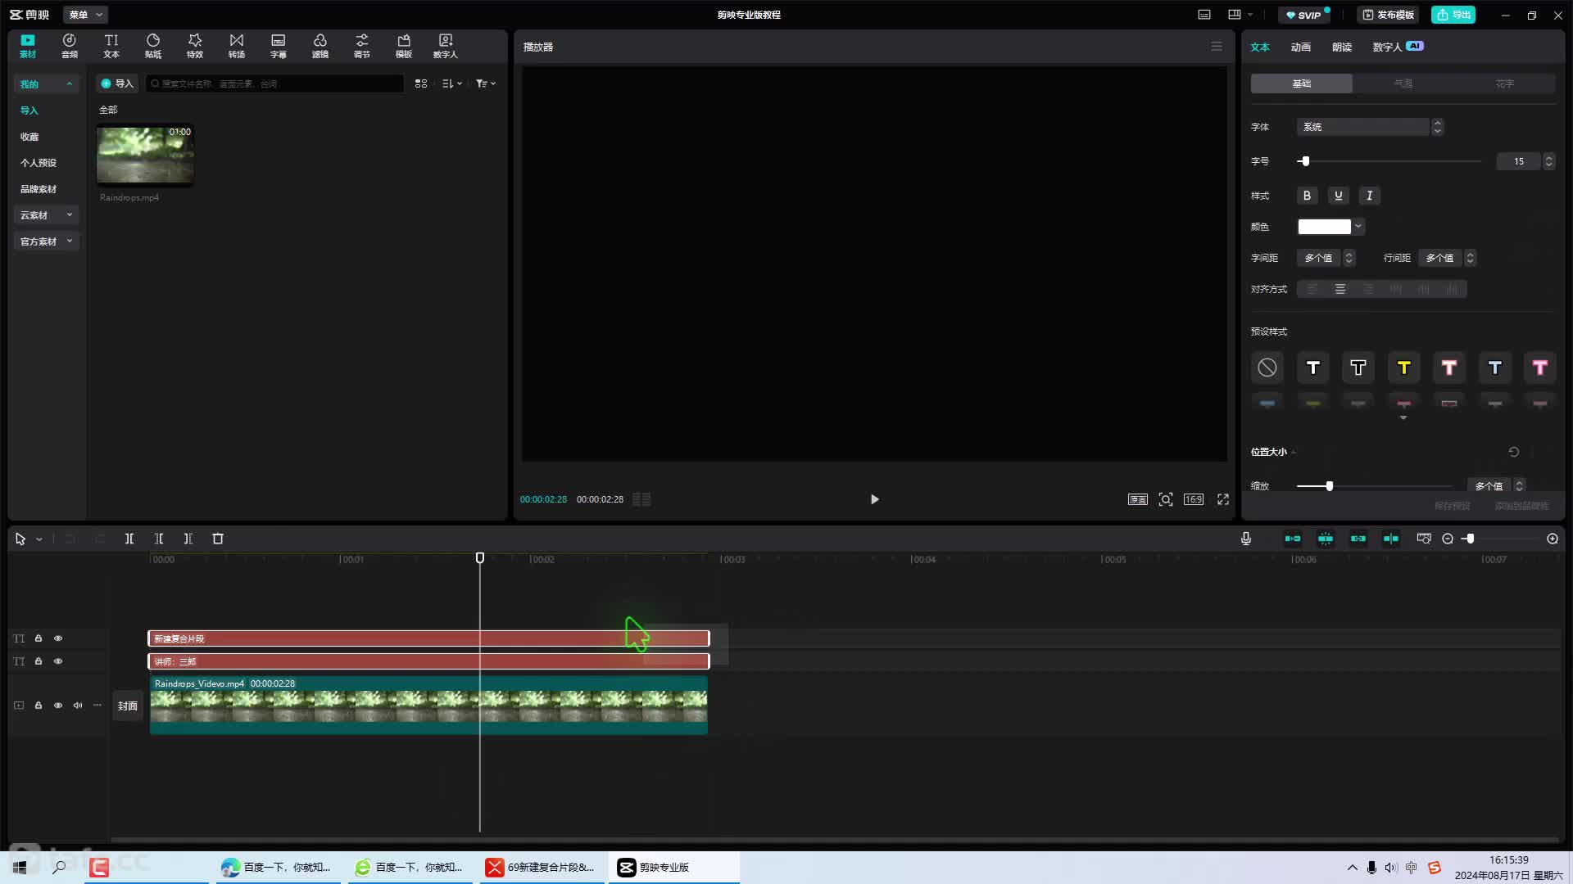1573x884 pixels.
Task: Zoom in the timeline with plus icon
Action: (1553, 539)
